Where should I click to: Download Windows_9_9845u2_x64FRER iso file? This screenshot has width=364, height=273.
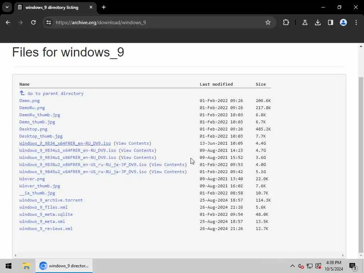click(x=83, y=172)
